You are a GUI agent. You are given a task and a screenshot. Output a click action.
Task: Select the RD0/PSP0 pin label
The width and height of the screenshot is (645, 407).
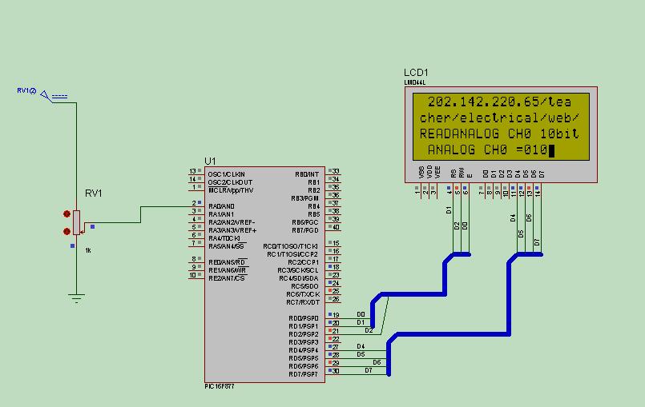(304, 319)
